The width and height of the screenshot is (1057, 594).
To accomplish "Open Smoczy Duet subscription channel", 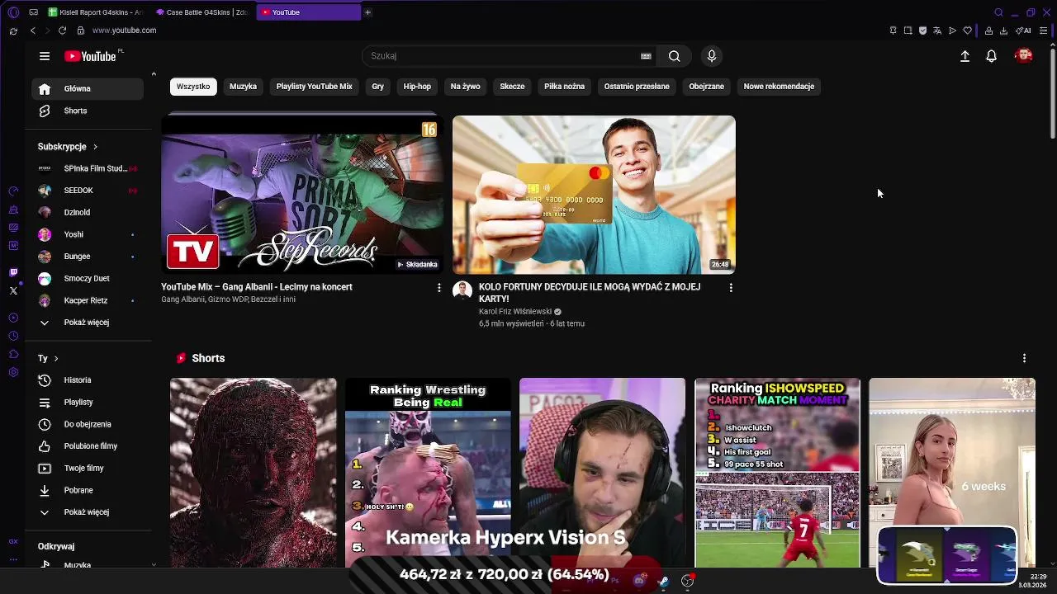I will coord(88,279).
